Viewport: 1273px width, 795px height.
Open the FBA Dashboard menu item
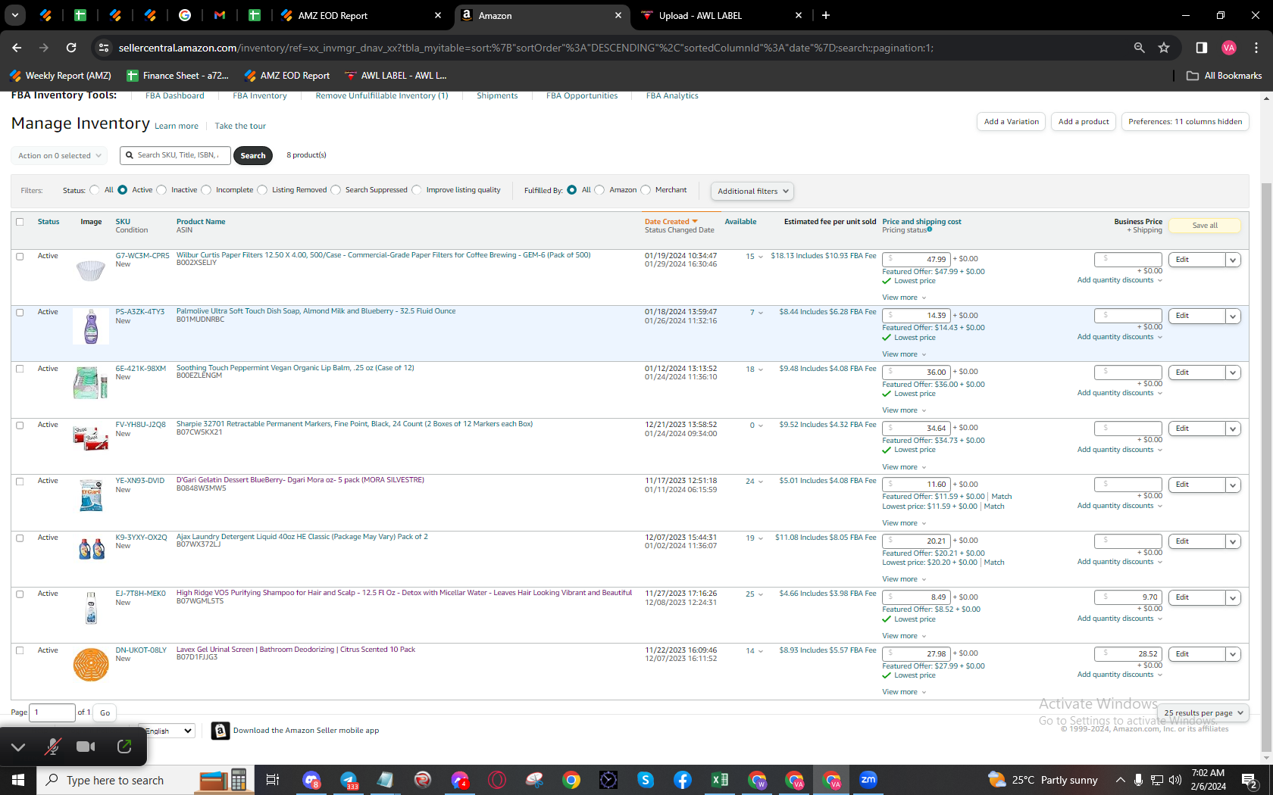tap(175, 95)
